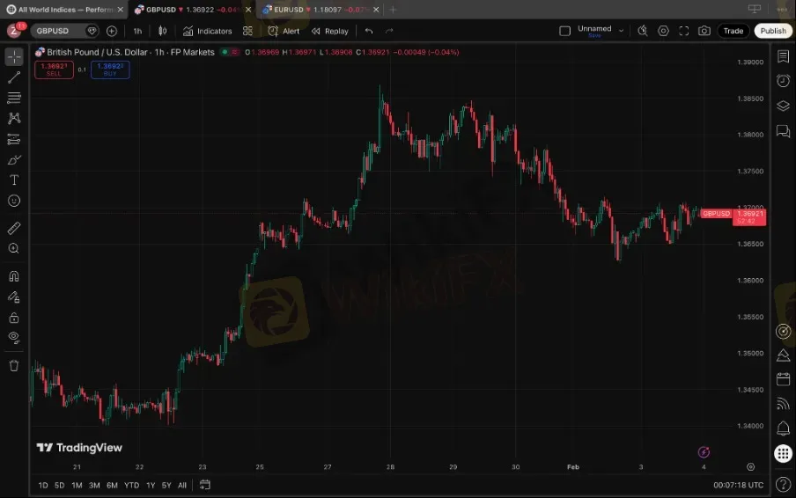The image size is (796, 498).
Task: Select the trend line drawing tool
Action: pos(14,77)
